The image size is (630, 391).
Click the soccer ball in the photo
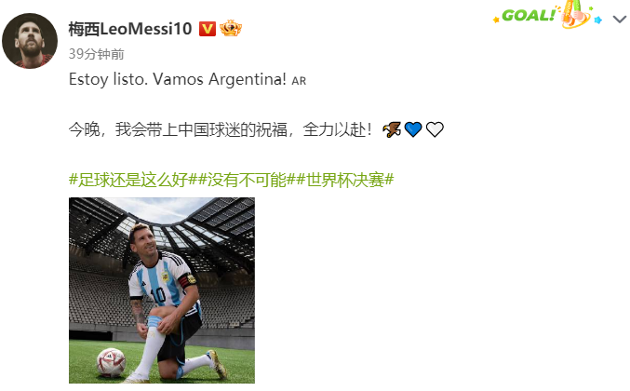tap(112, 362)
